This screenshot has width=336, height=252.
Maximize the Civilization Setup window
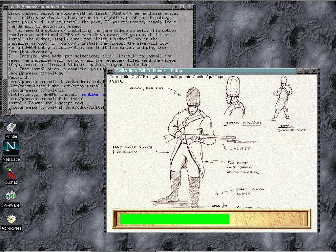click(x=306, y=71)
